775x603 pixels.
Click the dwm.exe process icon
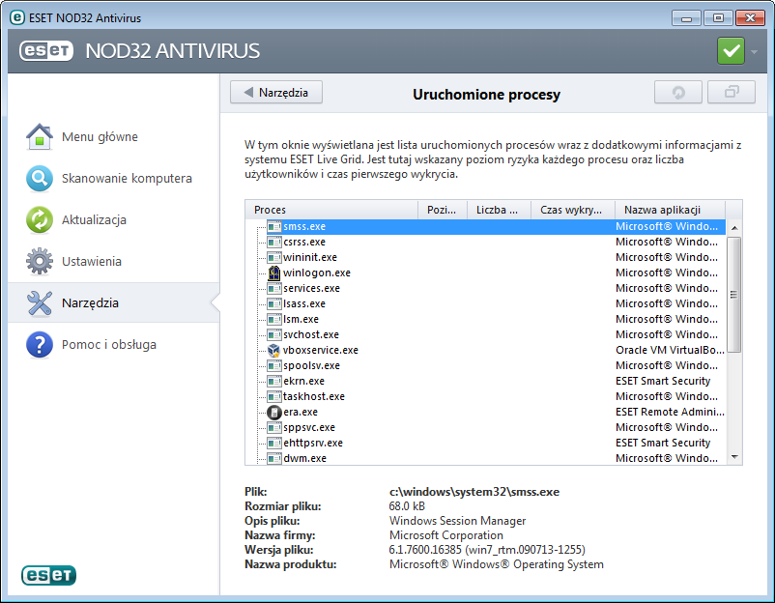pos(273,458)
